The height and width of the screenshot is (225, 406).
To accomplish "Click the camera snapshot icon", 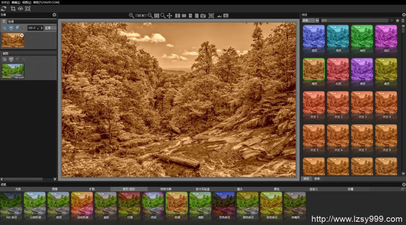I will (203, 15).
